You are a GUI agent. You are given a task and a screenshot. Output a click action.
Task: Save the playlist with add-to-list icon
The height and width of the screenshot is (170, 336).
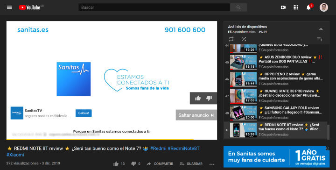tap(320, 39)
